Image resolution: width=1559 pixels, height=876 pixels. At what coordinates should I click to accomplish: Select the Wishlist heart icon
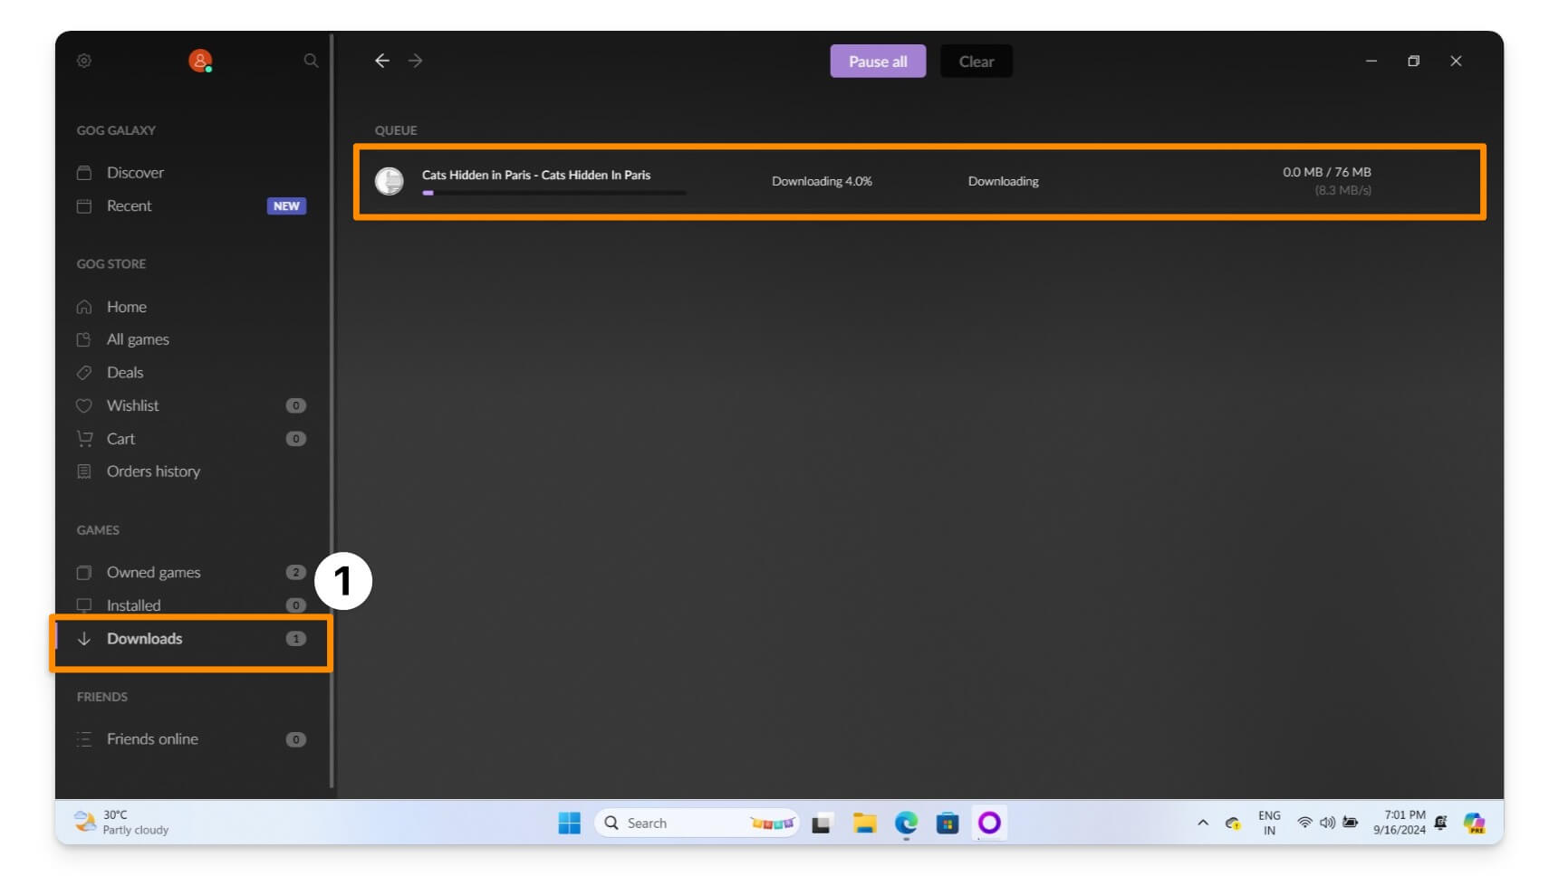84,405
